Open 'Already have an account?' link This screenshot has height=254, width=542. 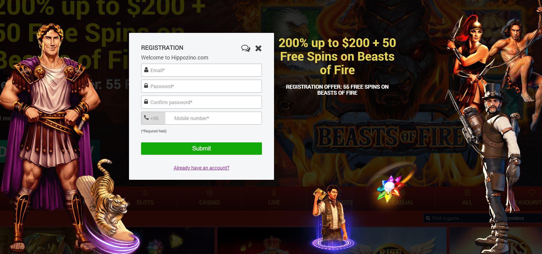point(202,168)
